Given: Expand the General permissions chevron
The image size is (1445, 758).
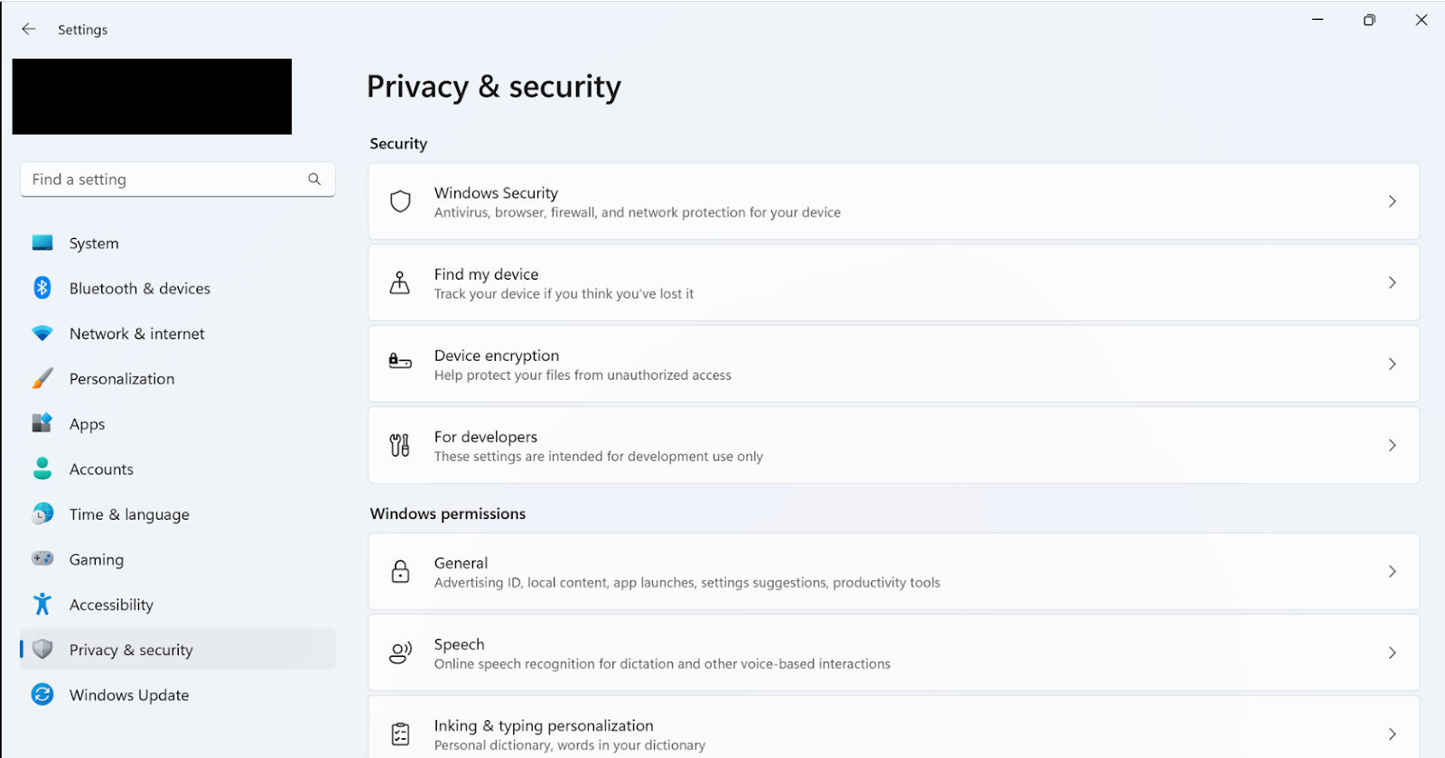Looking at the screenshot, I should point(1392,571).
